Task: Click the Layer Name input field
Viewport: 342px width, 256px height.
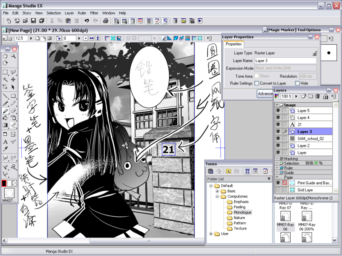Action: (285, 61)
